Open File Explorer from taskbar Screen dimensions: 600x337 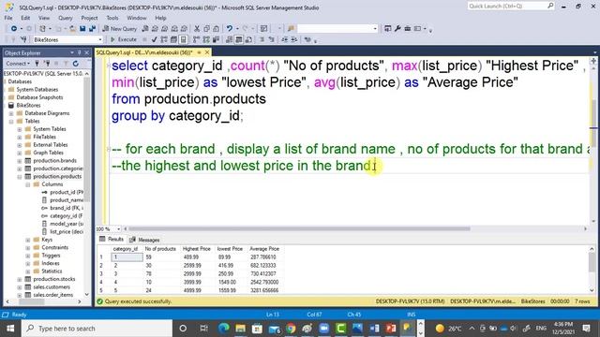pos(240,329)
